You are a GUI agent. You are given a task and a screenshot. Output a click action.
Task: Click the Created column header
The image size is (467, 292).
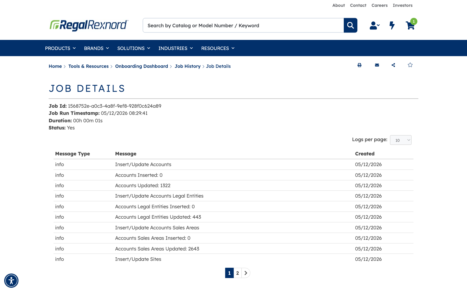click(365, 154)
